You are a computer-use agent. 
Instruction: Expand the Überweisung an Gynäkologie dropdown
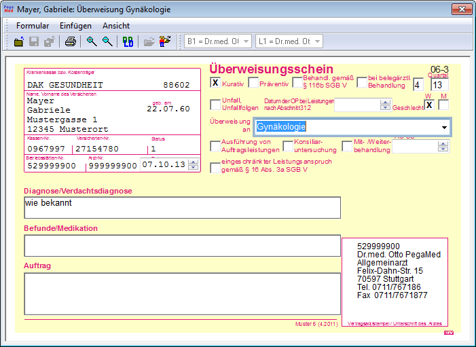click(444, 127)
